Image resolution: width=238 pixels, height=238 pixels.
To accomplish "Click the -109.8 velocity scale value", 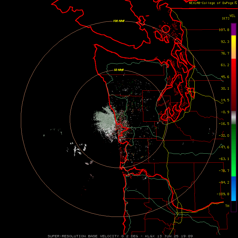I will (x=223, y=194).
